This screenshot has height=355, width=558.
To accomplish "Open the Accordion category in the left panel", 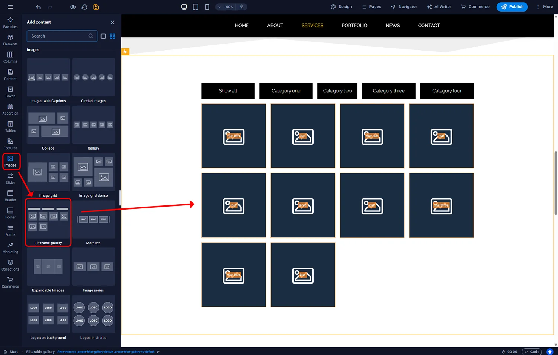I will 10,109.
